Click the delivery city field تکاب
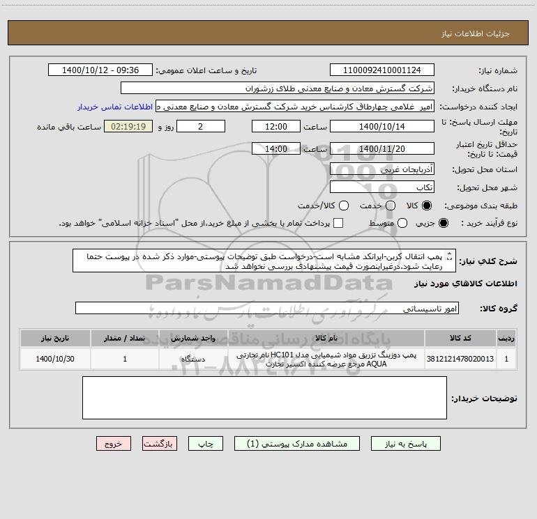The height and width of the screenshot is (519, 537). 382,187
